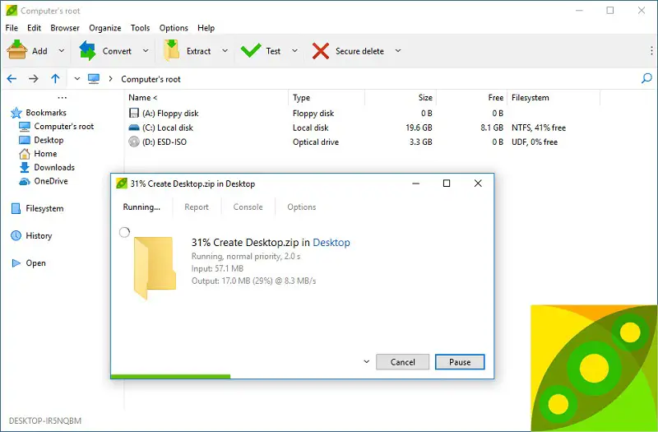Click the Floppy disk drive icon

tap(134, 113)
